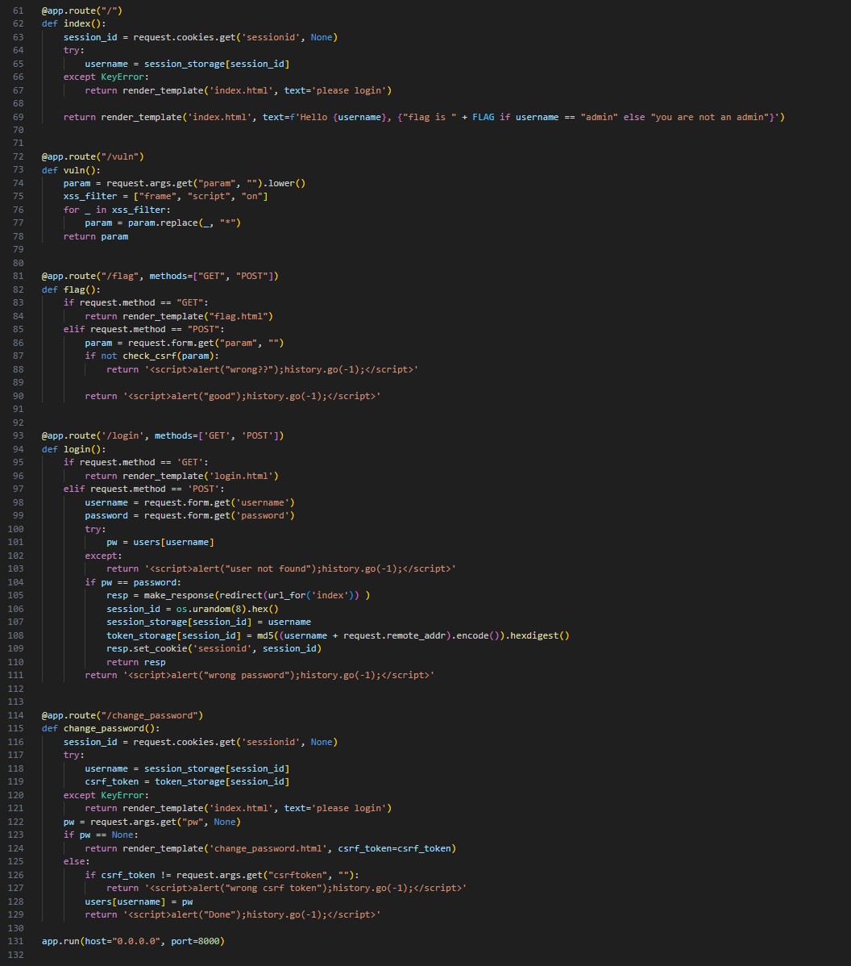Screen dimensions: 851x966
Task: Click the 'if not check_csrf(param):' line
Action: point(152,356)
